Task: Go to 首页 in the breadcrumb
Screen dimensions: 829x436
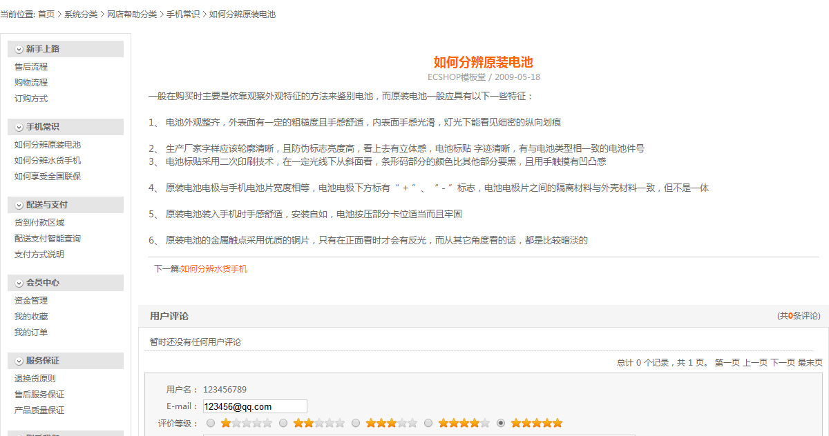Action: pyautogui.click(x=46, y=14)
